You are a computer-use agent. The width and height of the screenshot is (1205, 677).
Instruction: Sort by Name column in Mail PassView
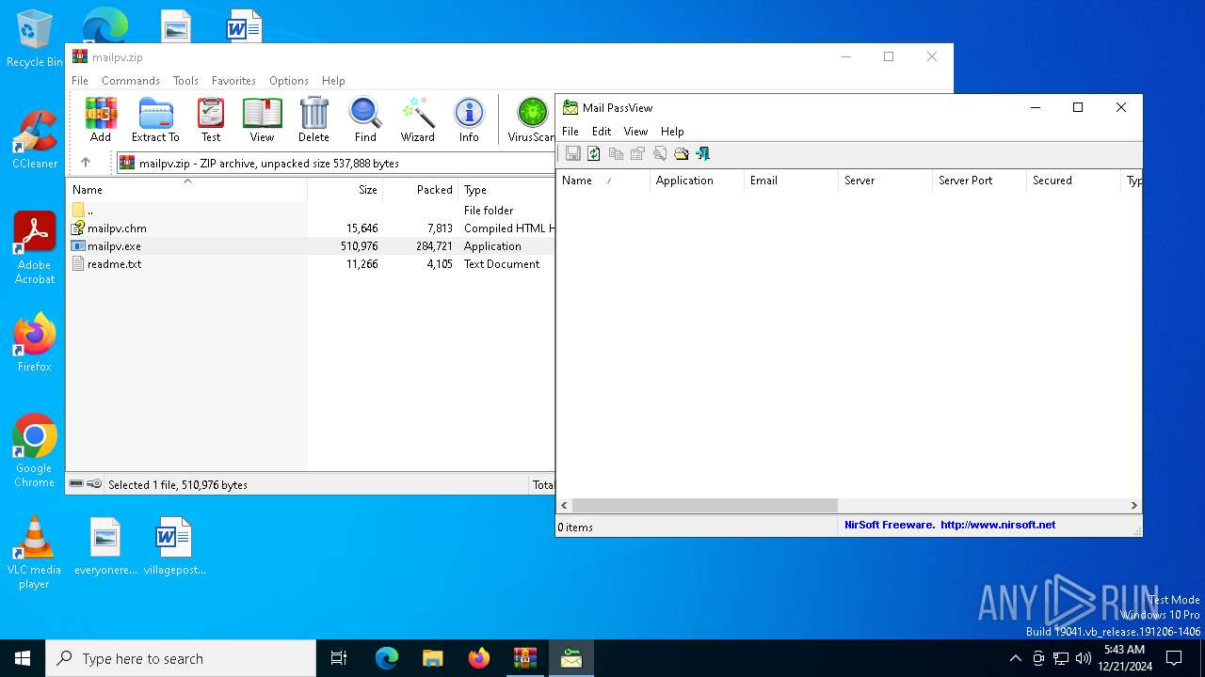[x=602, y=181]
